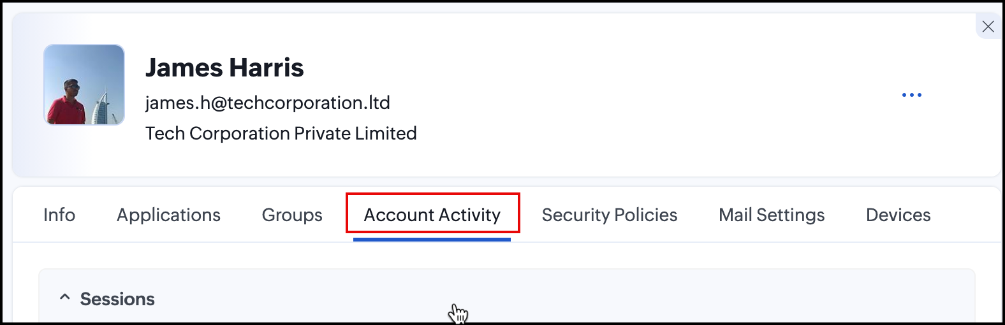
Task: Open the Applications tab
Action: click(x=168, y=215)
